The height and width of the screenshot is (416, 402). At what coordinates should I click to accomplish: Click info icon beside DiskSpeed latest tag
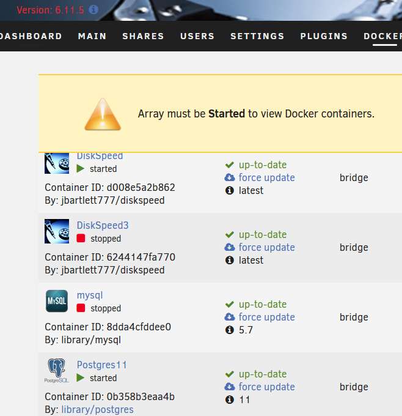(x=230, y=190)
